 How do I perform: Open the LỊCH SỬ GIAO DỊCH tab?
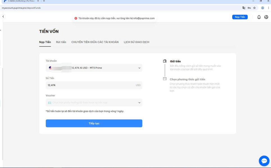(136, 42)
